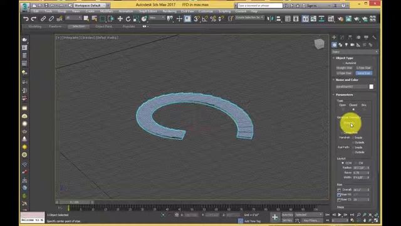
Task: Toggle the 3D Snaps button
Action: (x=196, y=19)
